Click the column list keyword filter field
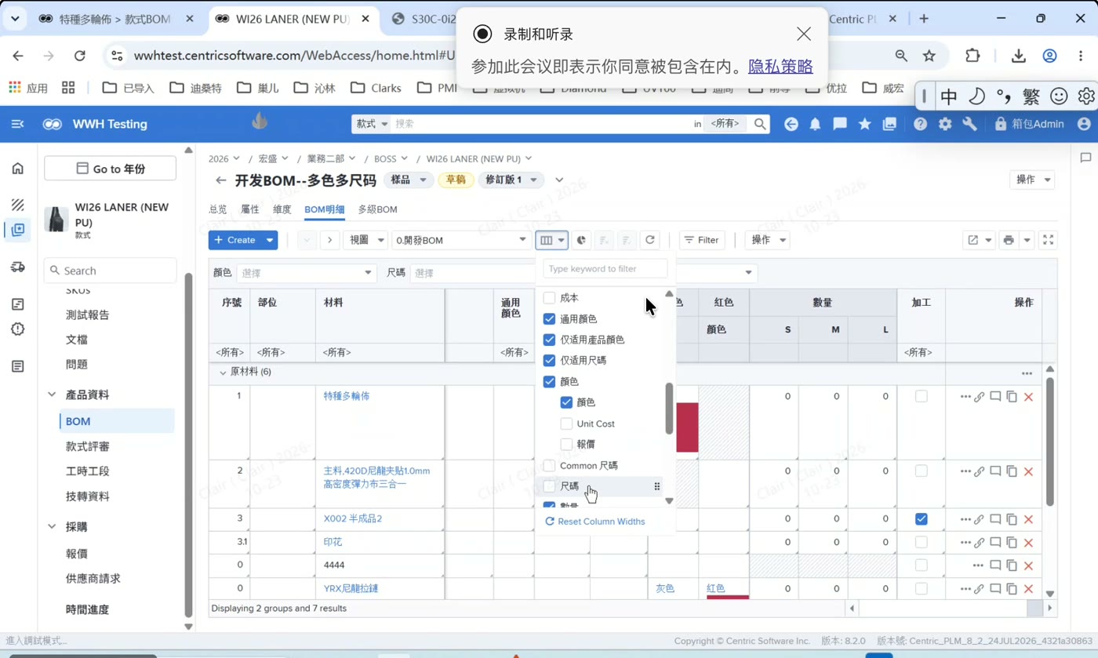Image resolution: width=1098 pixels, height=658 pixels. tap(605, 268)
